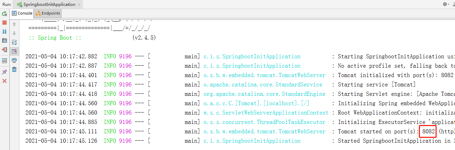Click timestamp '2021-05-04 10:17:44.417'

pyautogui.click(x=61, y=84)
